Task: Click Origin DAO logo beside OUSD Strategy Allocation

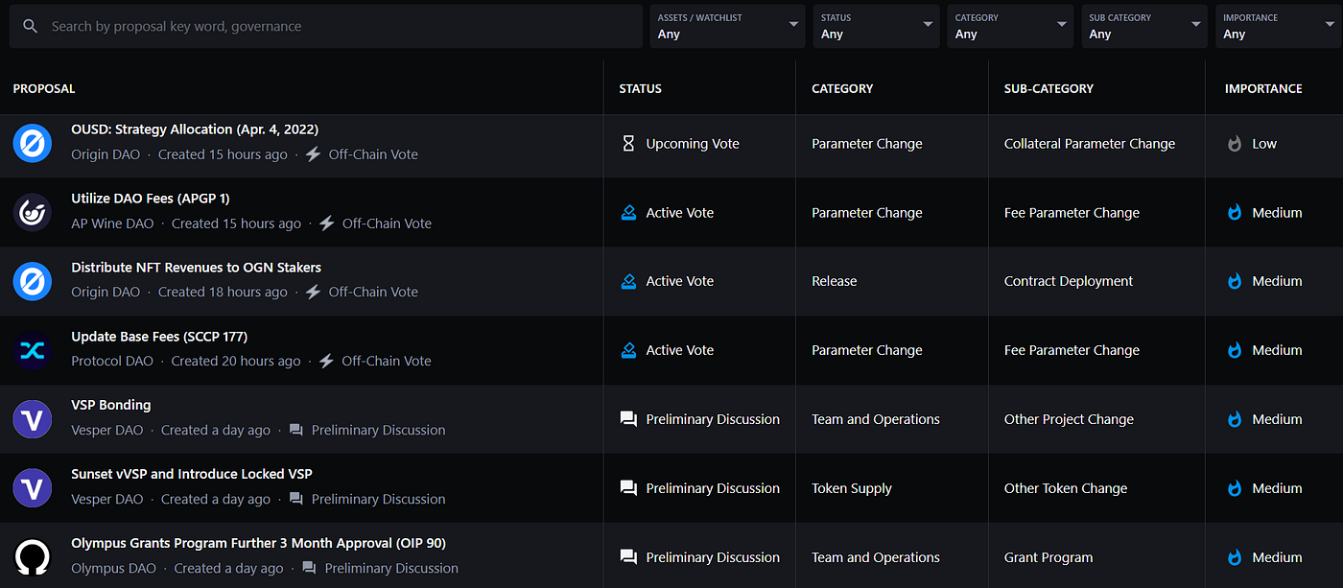Action: click(x=33, y=144)
